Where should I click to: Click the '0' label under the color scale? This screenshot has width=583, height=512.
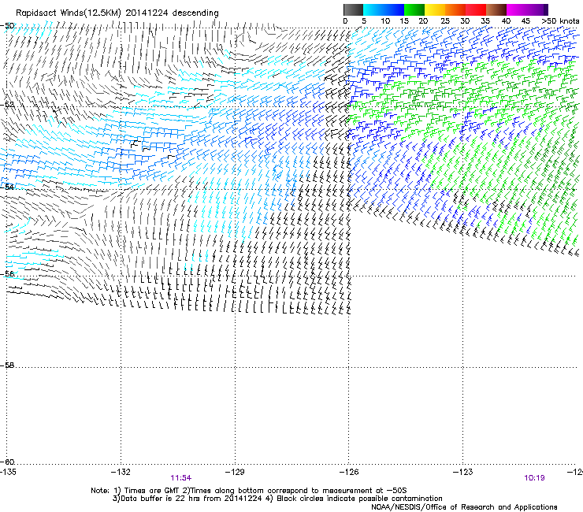click(345, 21)
